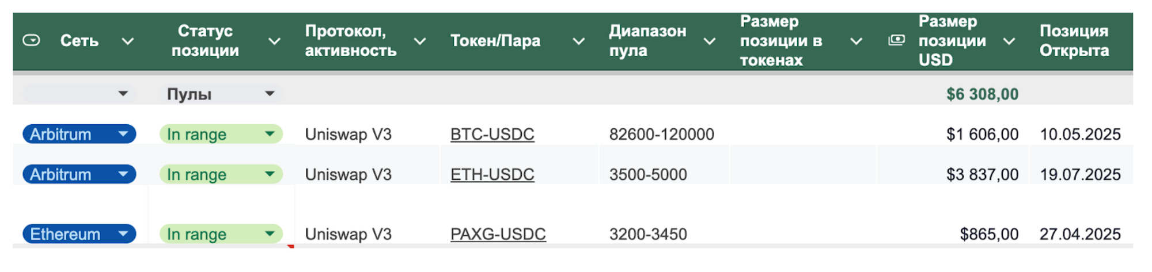Screen dimensions: 1152x272
Task: Open Размер позиции в токенах filter chevron
Action: 857,41
